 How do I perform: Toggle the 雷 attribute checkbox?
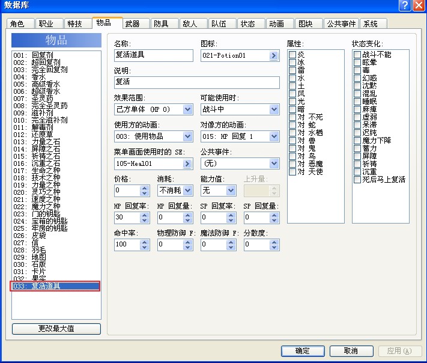(292, 70)
